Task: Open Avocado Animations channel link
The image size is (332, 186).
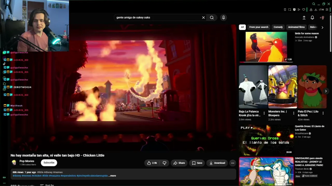Action: 305,37
